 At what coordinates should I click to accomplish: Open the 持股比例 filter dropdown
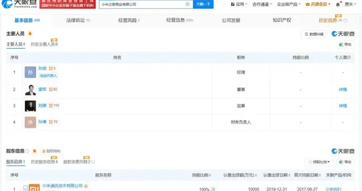click(320, 162)
